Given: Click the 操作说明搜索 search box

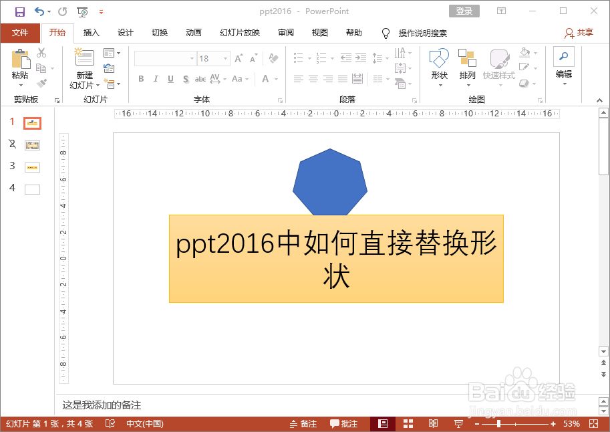Looking at the screenshot, I should [422, 33].
